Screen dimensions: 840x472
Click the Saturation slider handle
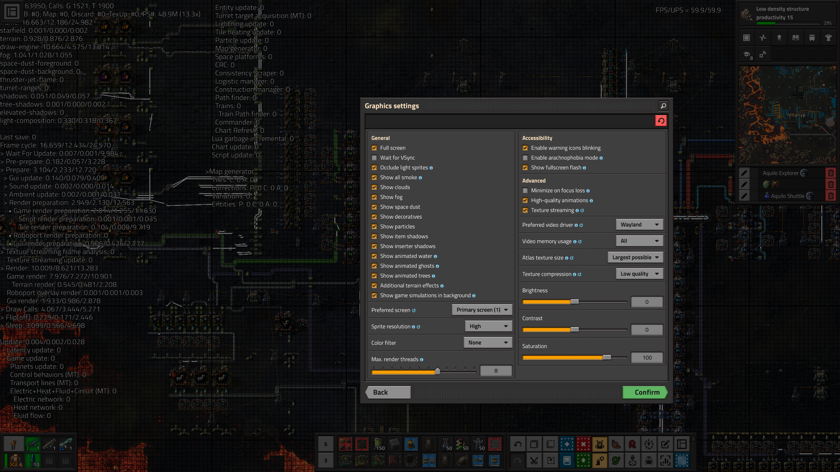[607, 357]
